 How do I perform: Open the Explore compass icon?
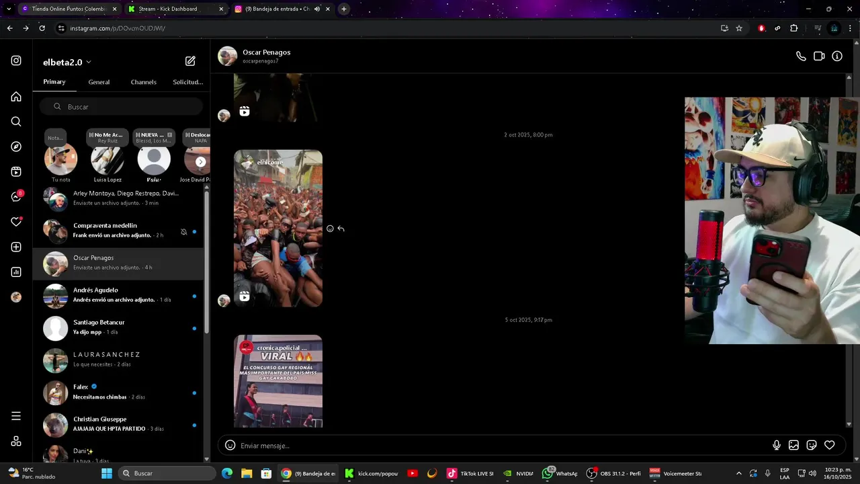[x=16, y=147]
